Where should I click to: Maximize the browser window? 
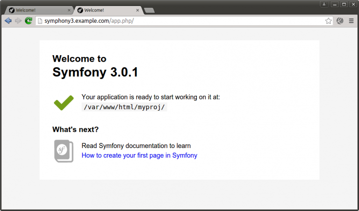344,4
